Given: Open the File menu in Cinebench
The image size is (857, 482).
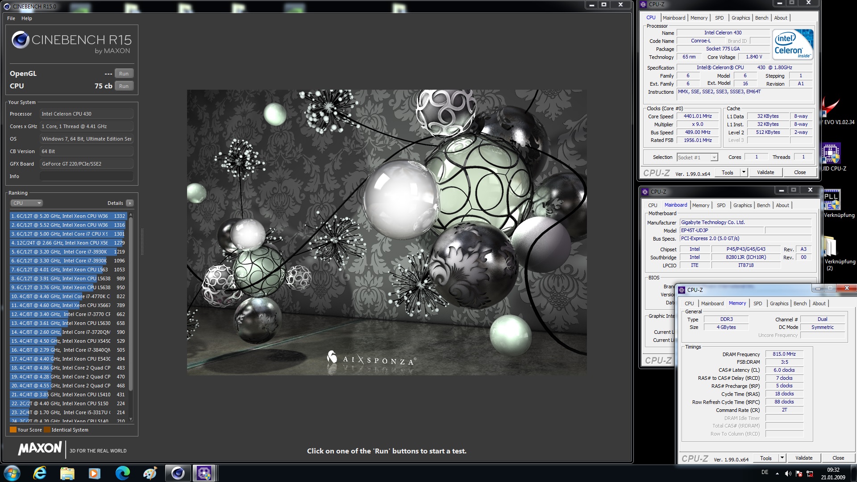Looking at the screenshot, I should (11, 18).
